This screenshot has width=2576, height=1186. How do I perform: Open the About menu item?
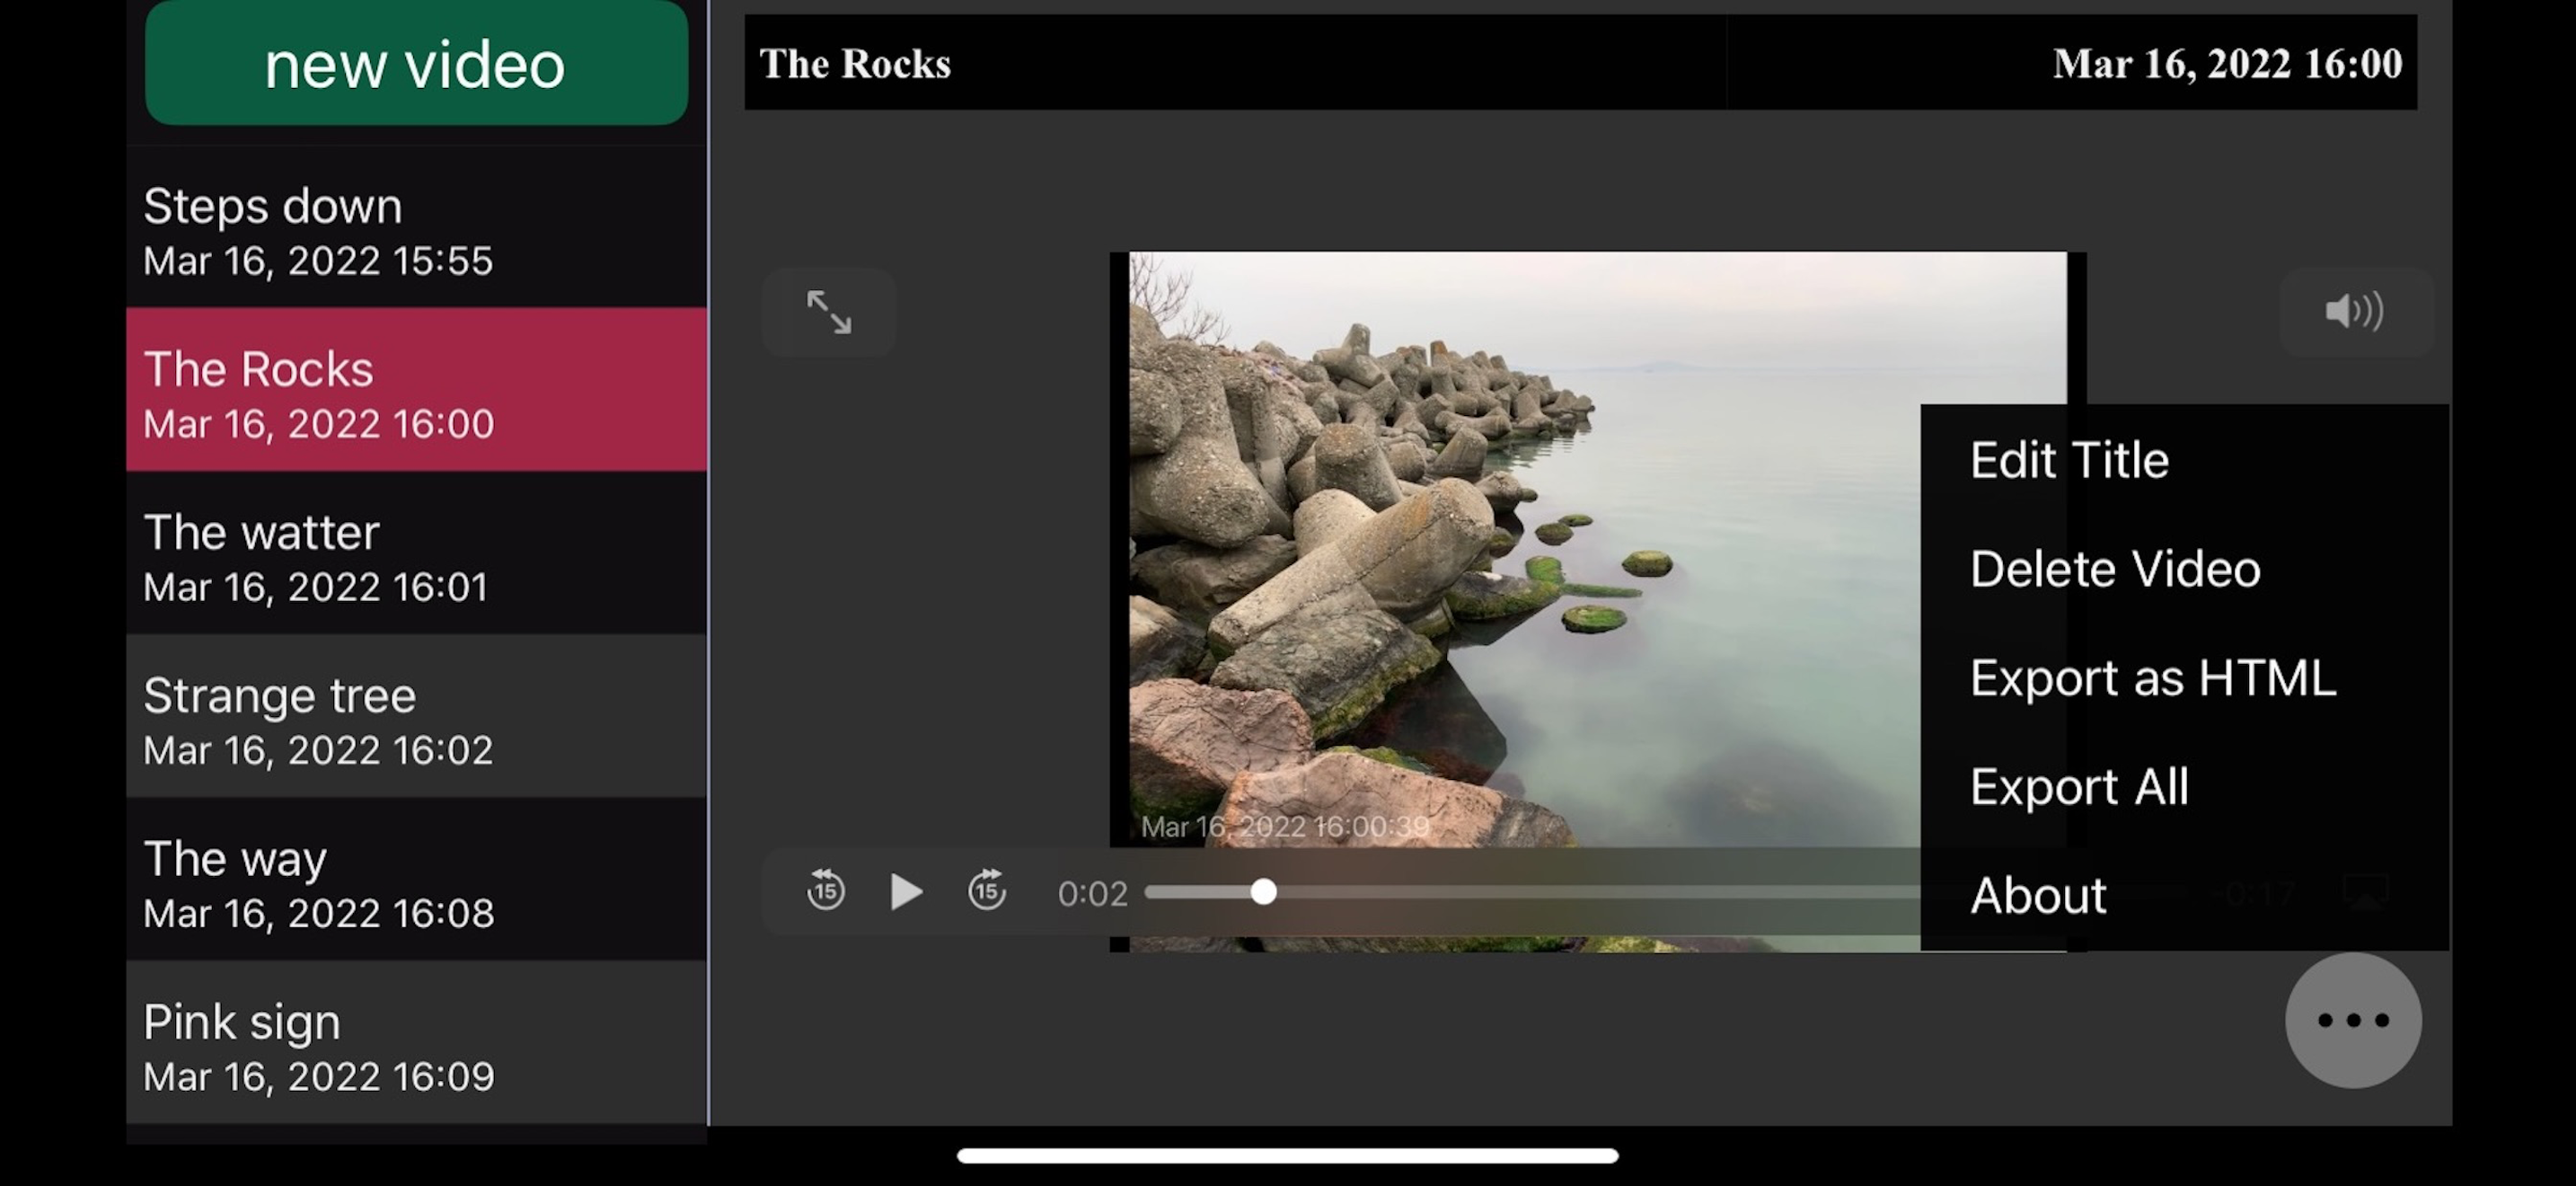click(2037, 895)
